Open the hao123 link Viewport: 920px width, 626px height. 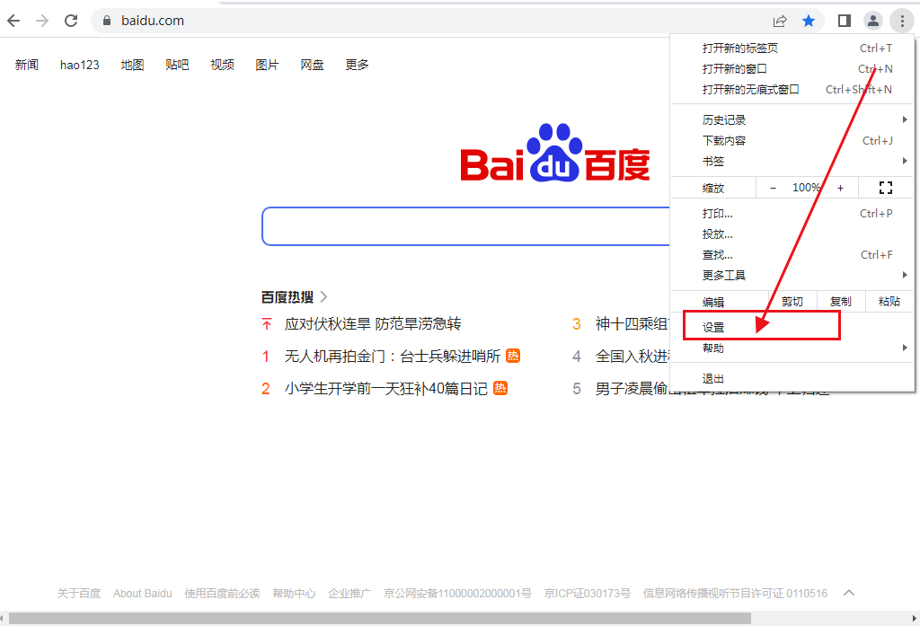pos(80,65)
